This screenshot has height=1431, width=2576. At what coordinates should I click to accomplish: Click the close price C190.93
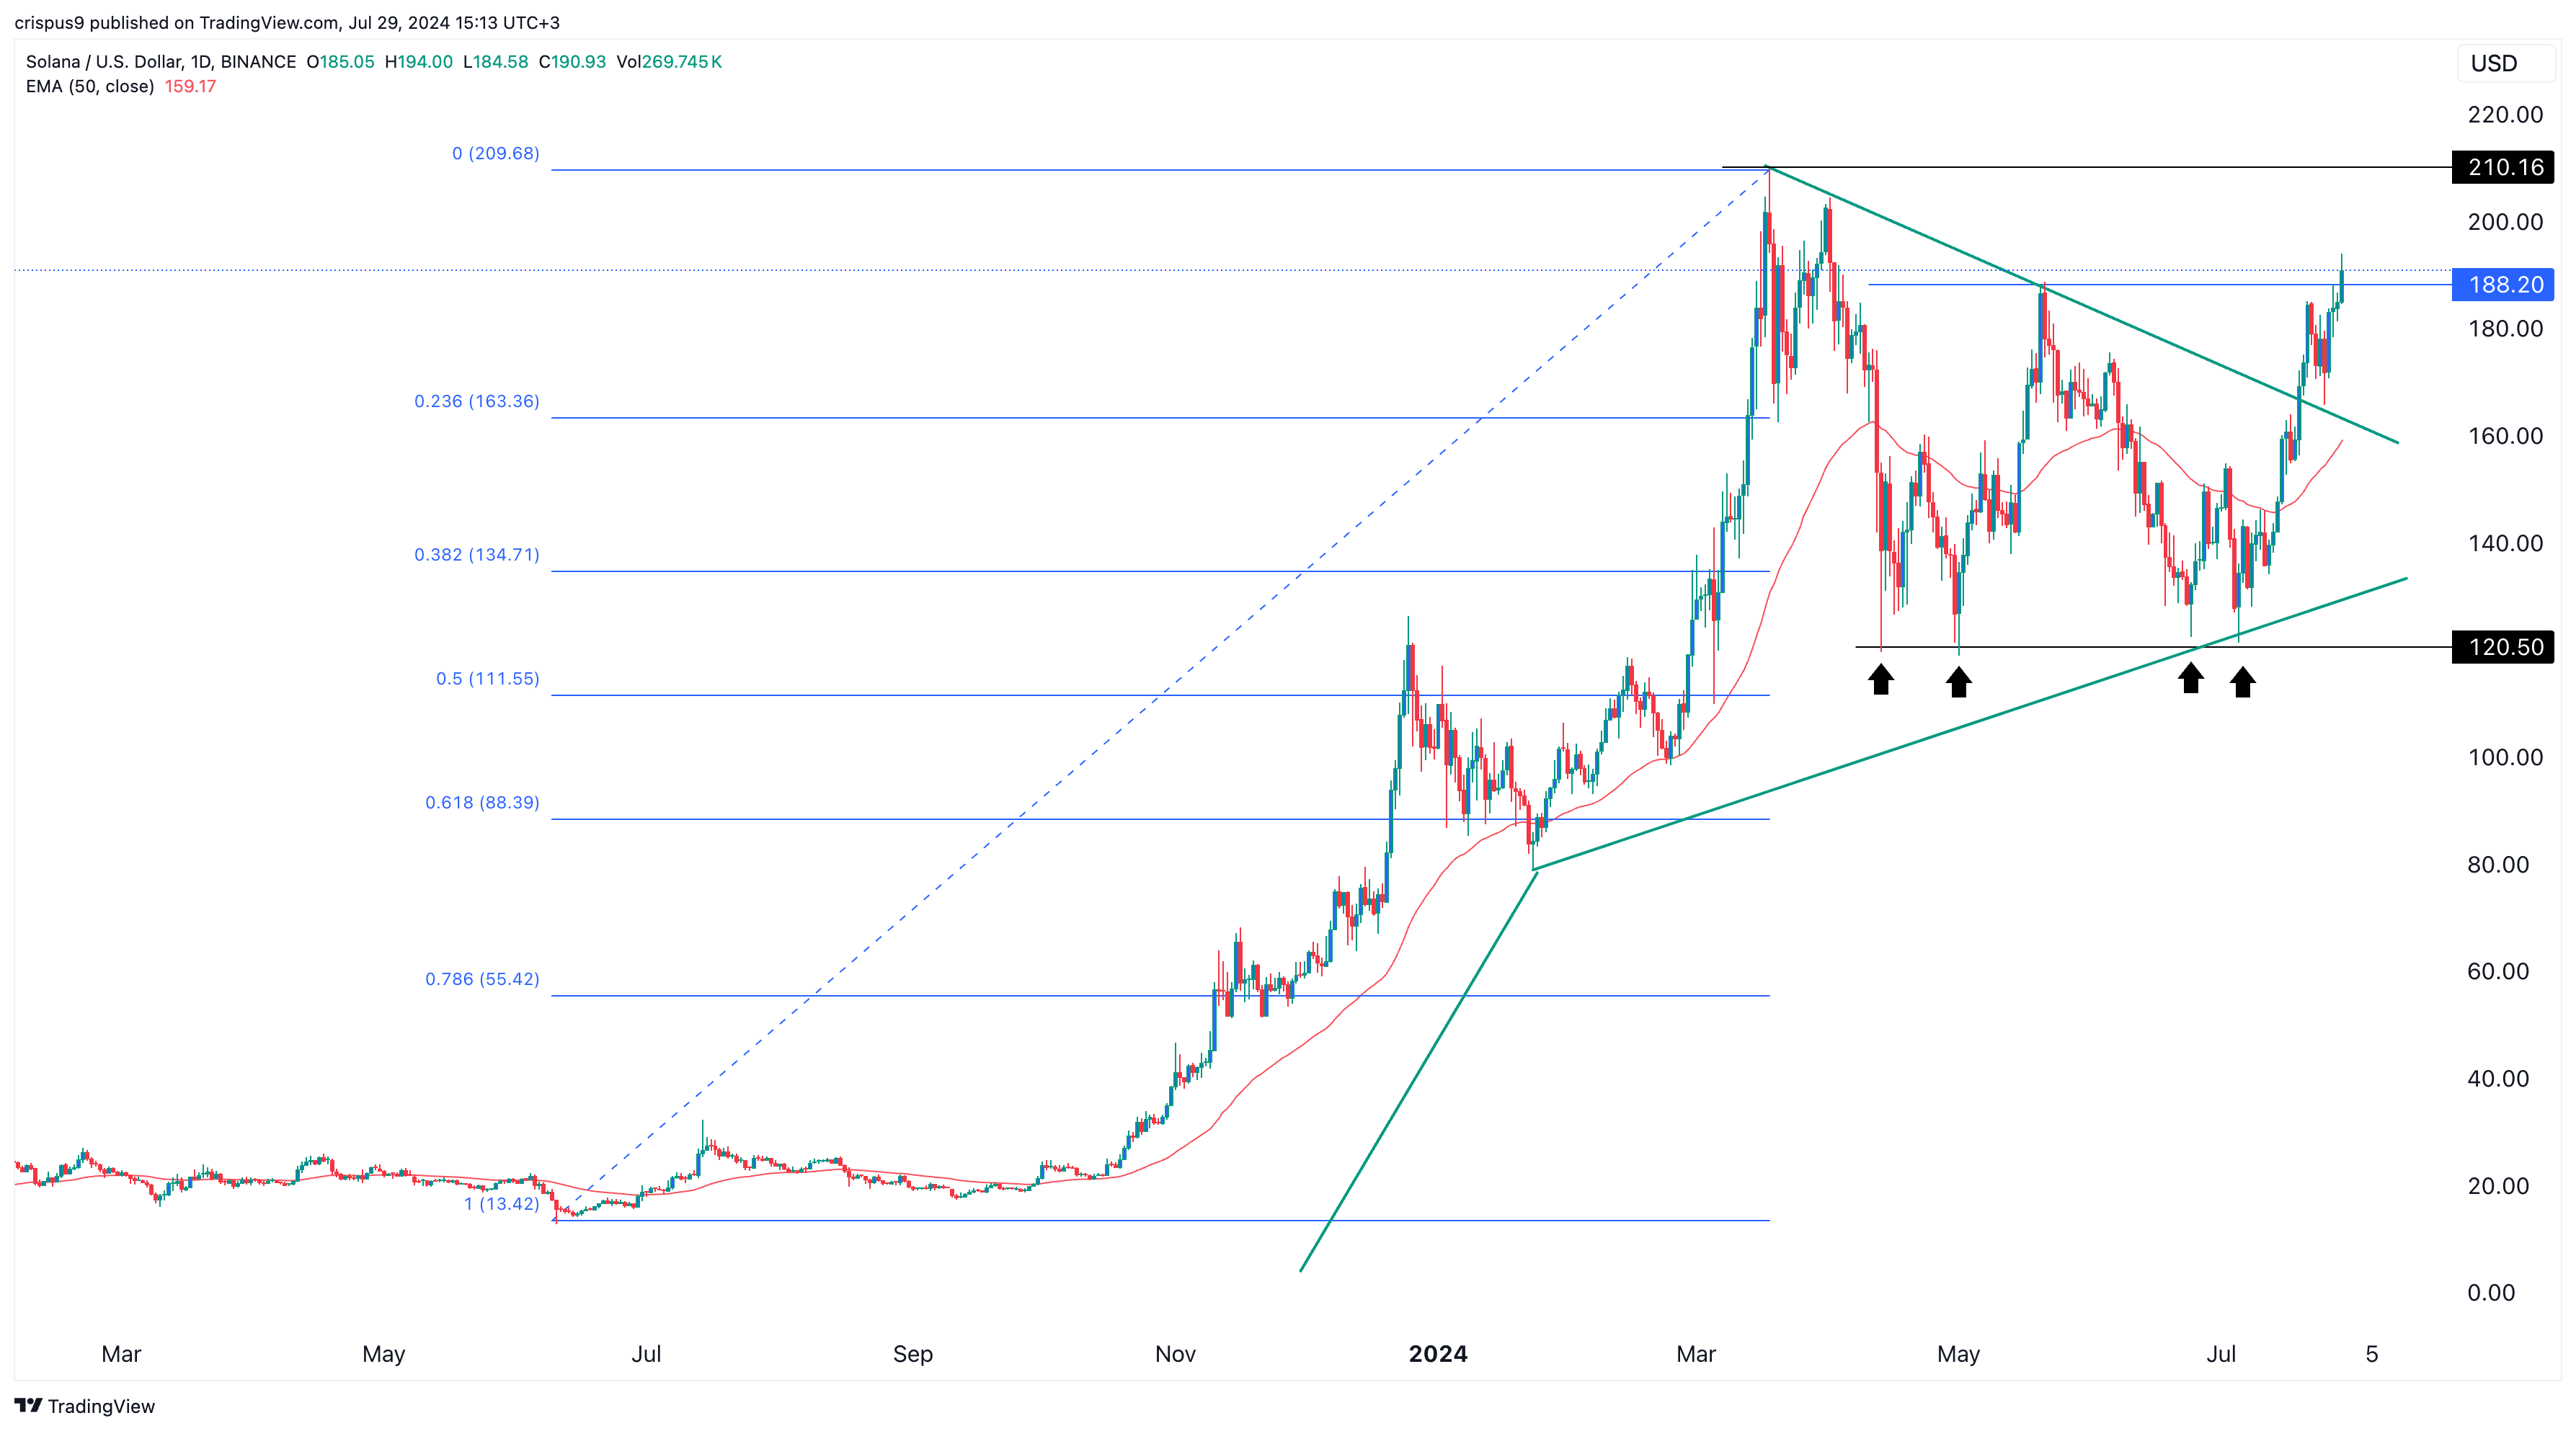click(x=572, y=61)
